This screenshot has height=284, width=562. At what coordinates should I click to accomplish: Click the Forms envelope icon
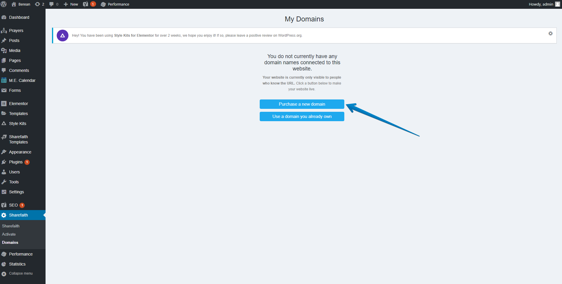point(4,90)
